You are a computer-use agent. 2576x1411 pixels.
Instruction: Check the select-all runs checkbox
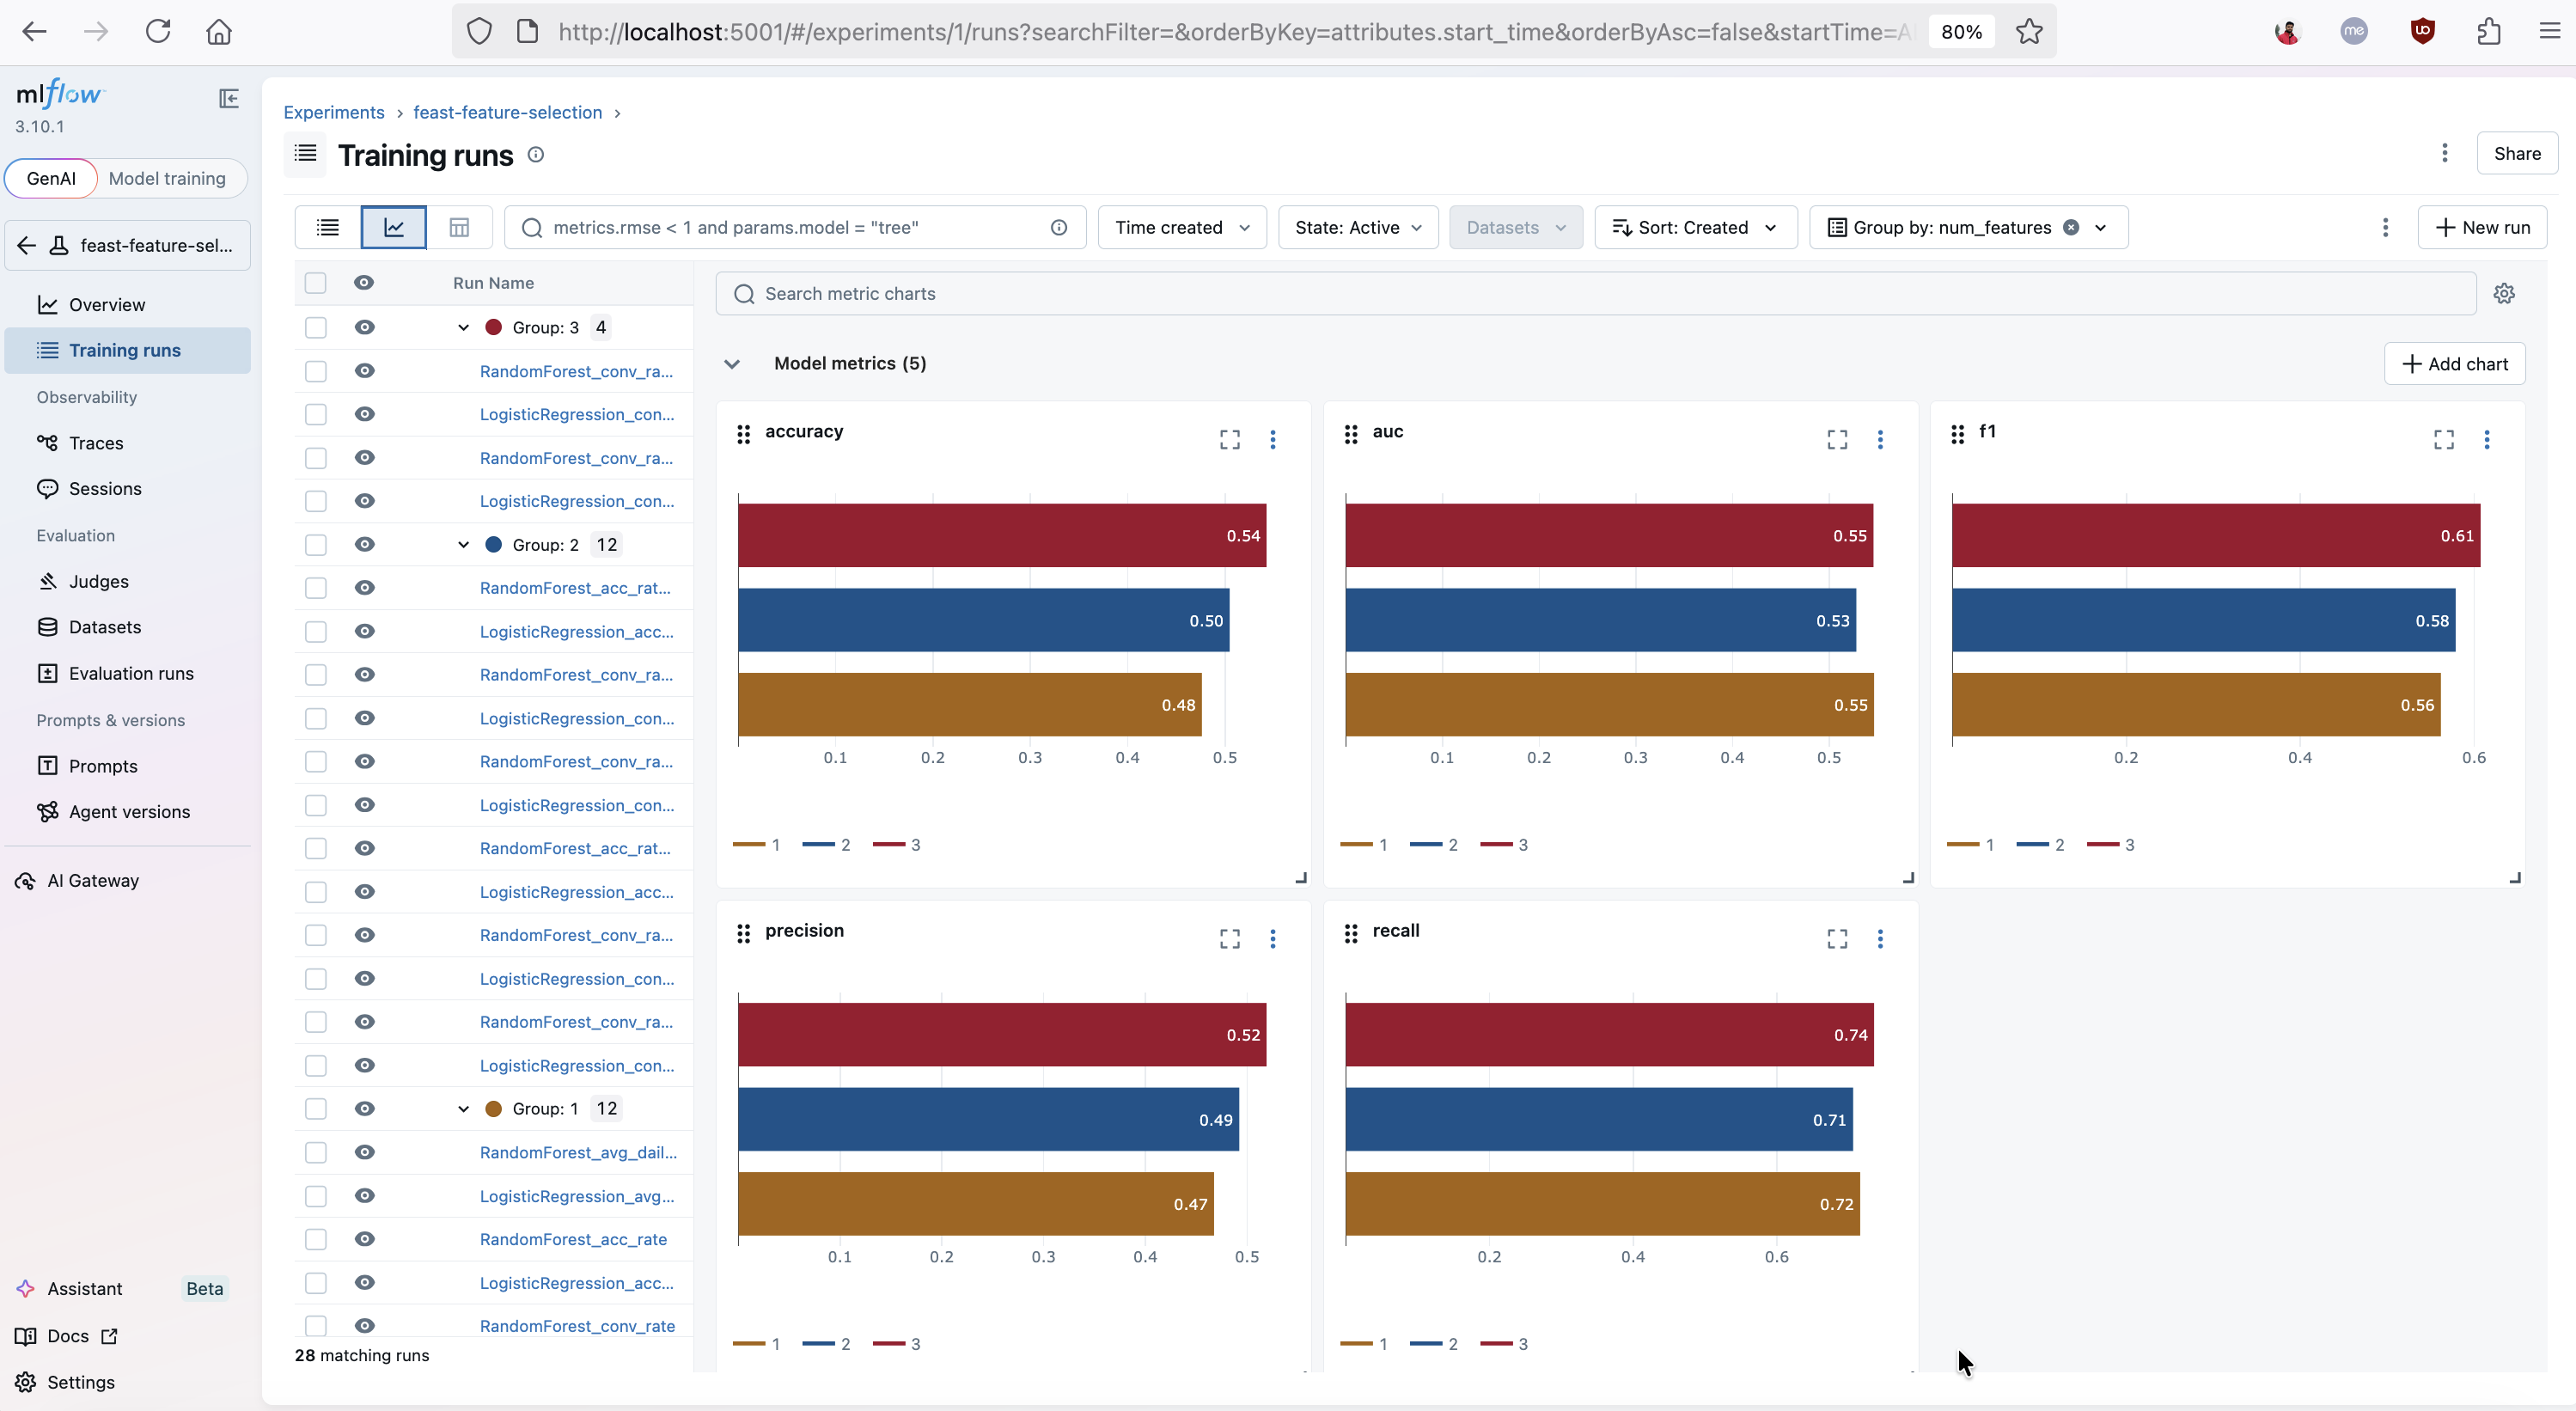316,282
